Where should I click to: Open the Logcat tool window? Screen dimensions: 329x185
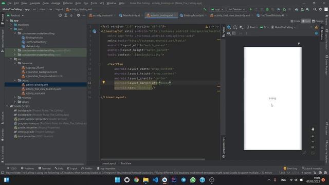pyautogui.click(x=72, y=169)
